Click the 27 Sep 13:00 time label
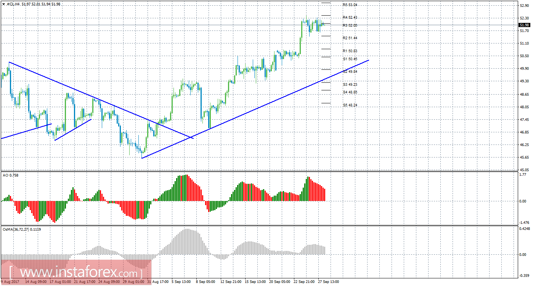This screenshot has width=533, height=286. (329, 282)
